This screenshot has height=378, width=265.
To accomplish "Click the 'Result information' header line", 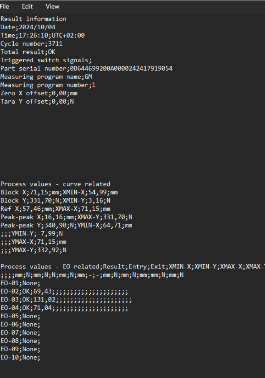I will click(x=33, y=19).
